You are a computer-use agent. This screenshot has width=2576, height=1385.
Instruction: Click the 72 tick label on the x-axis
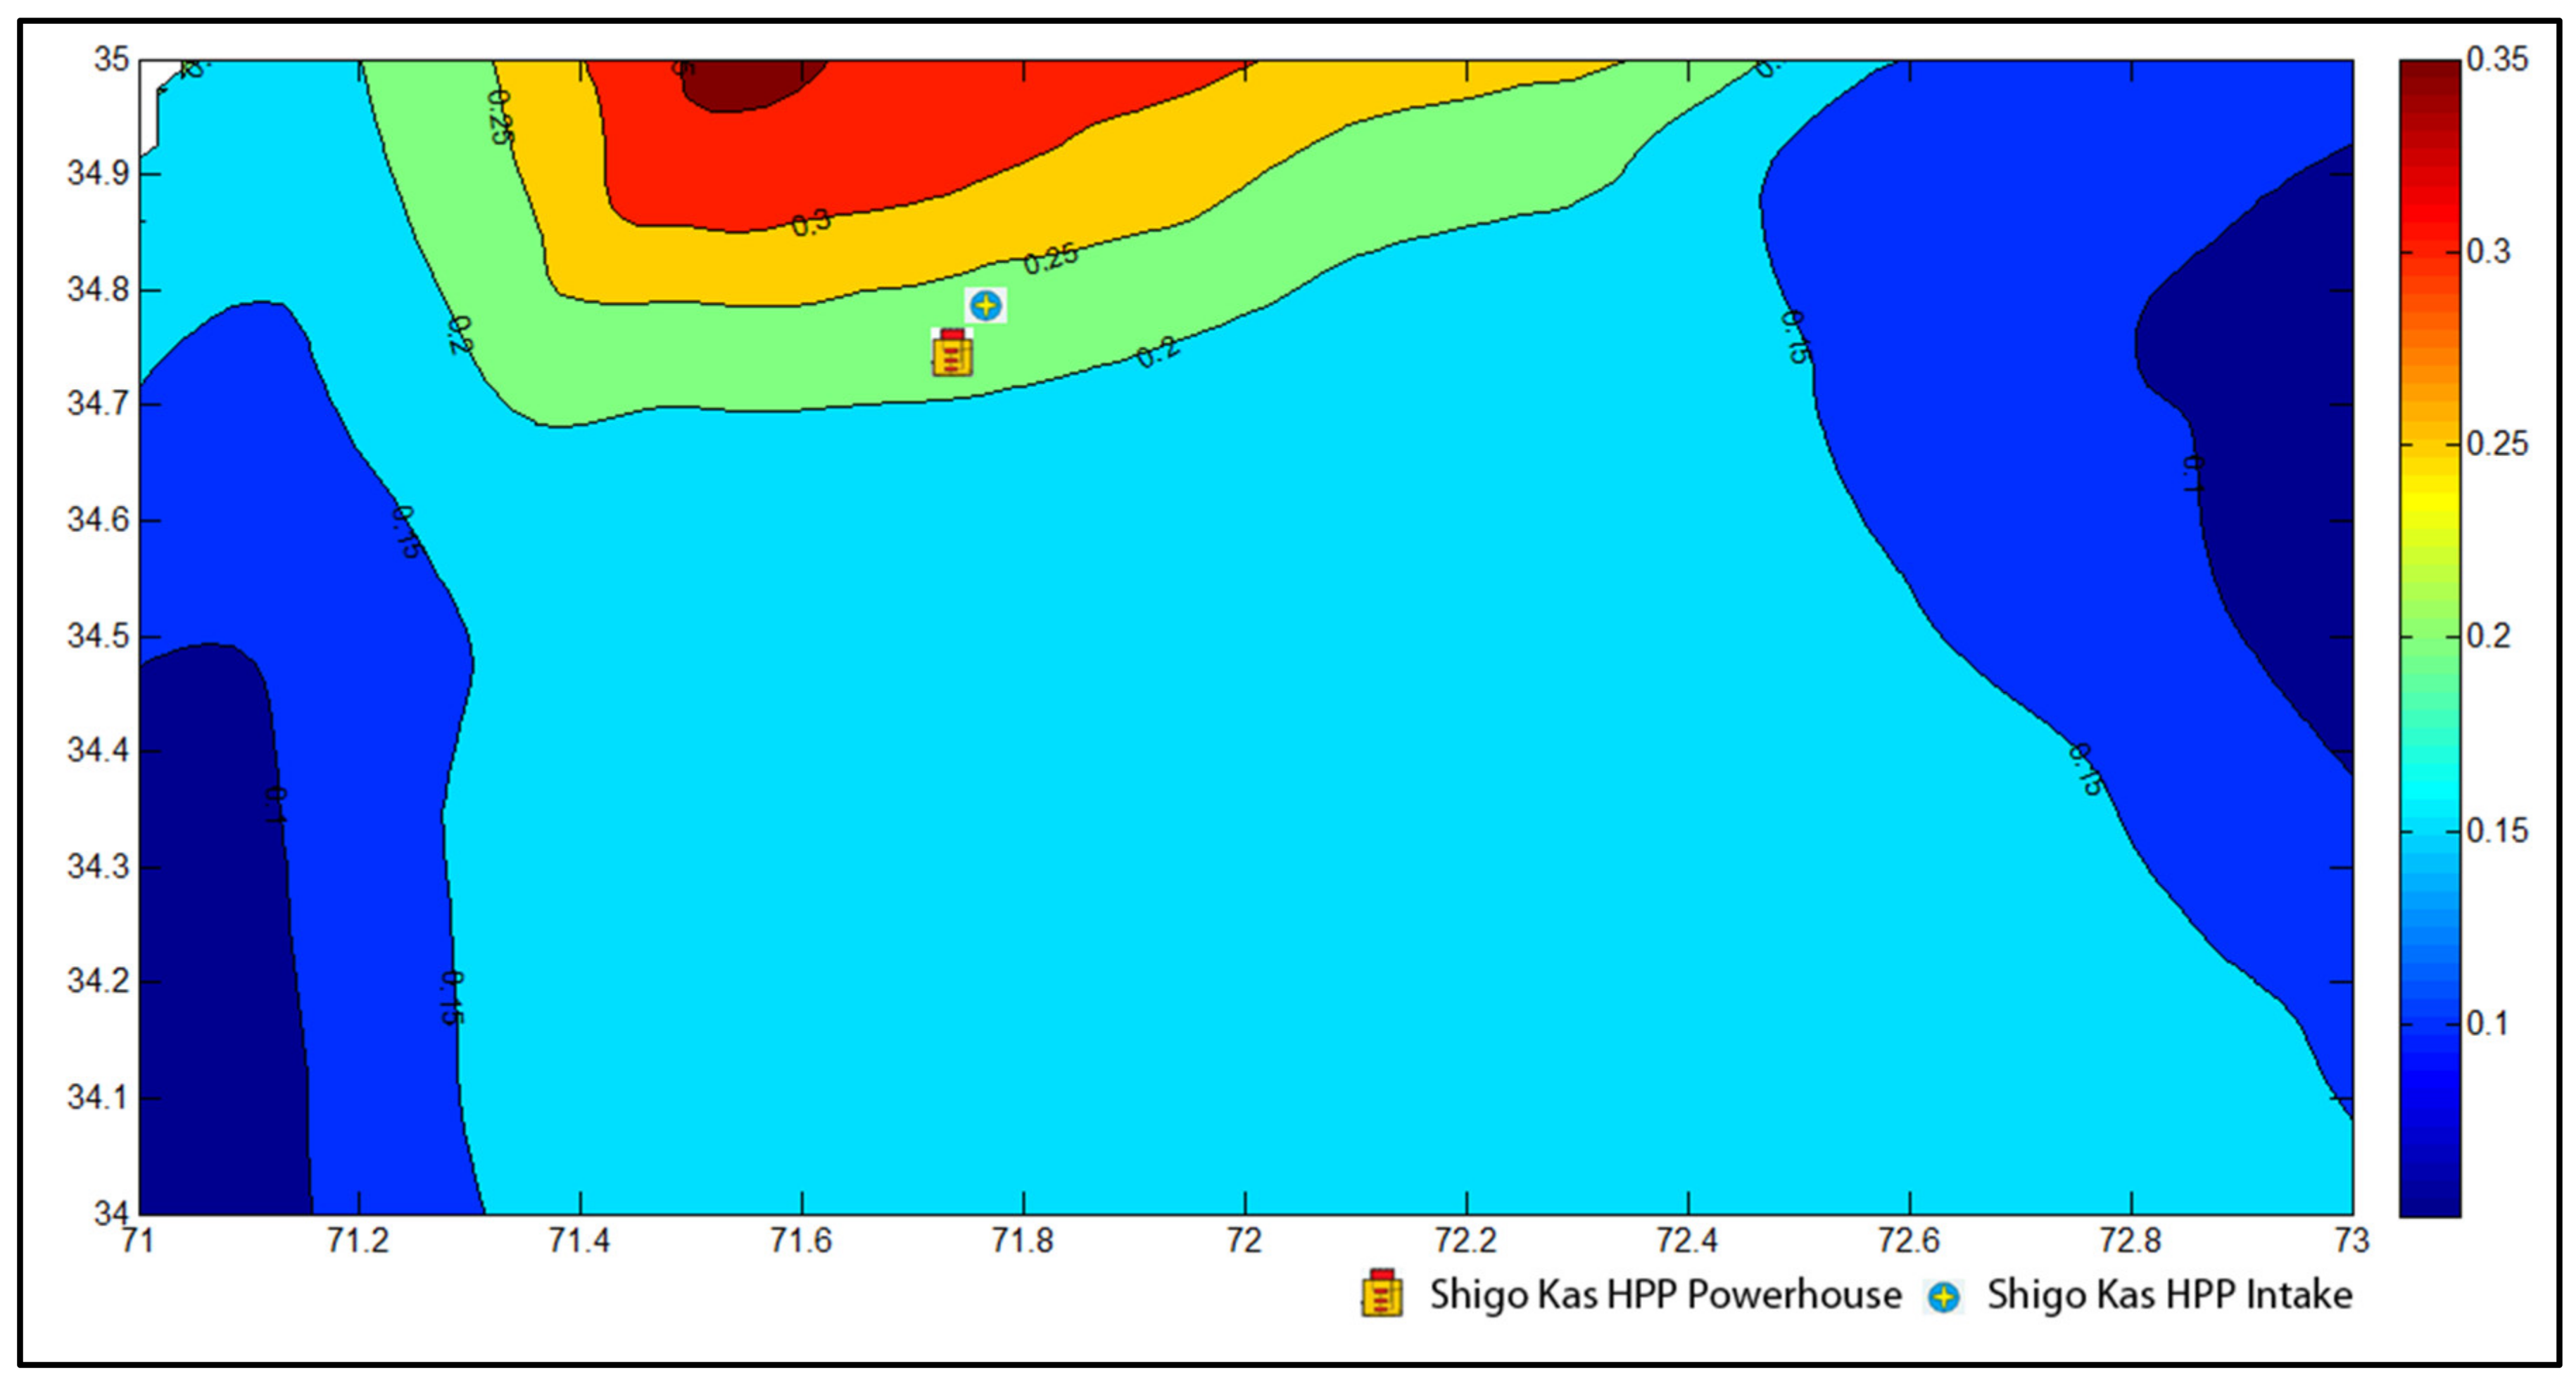(1244, 1241)
